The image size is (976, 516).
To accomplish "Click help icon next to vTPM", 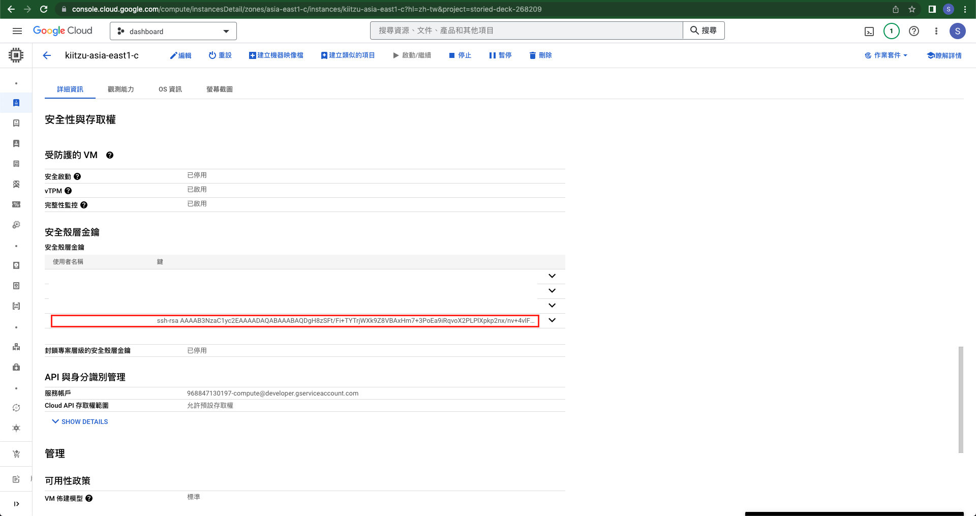I will pos(68,191).
